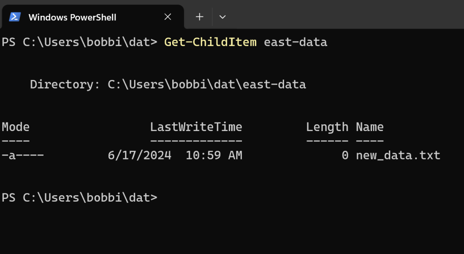
Task: Click the Name column header
Action: click(370, 127)
